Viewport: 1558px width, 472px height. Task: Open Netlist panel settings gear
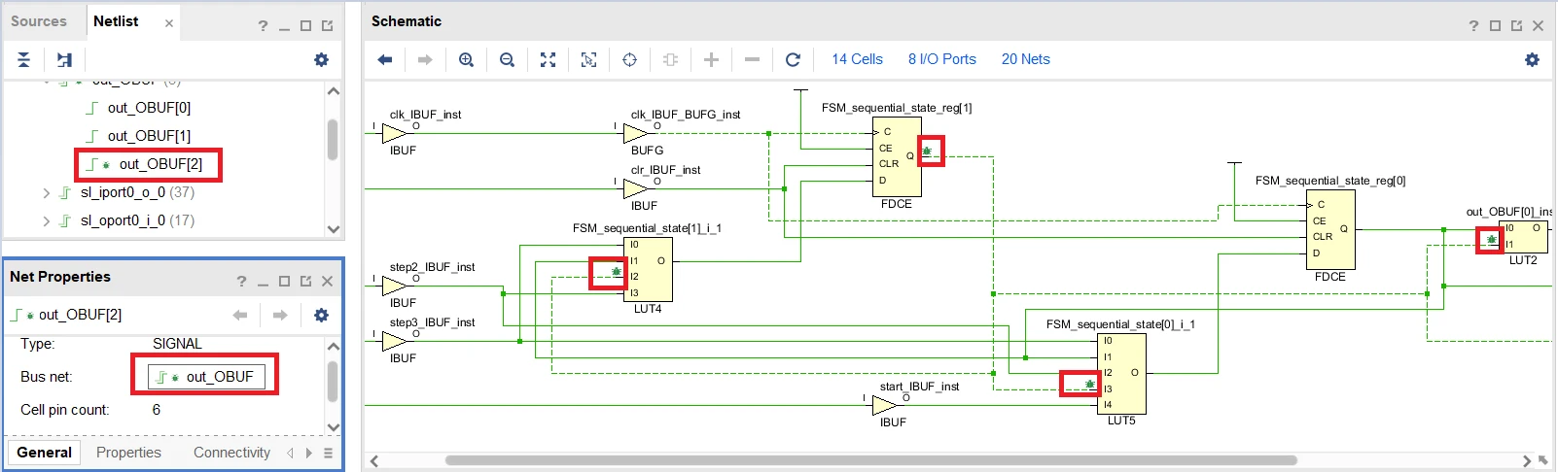point(321,60)
